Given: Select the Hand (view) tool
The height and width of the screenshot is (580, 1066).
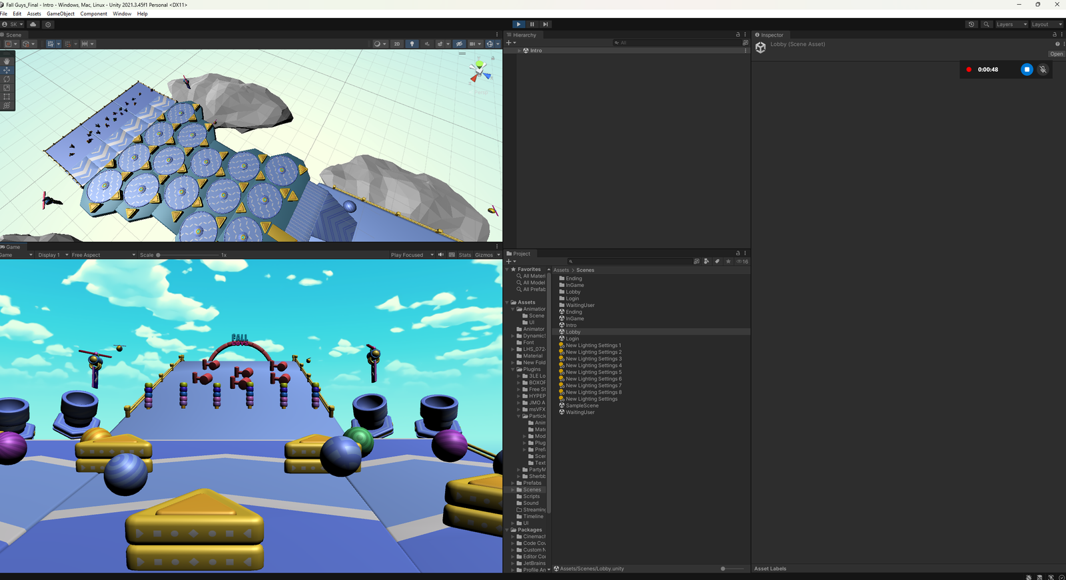Looking at the screenshot, I should click(7, 61).
